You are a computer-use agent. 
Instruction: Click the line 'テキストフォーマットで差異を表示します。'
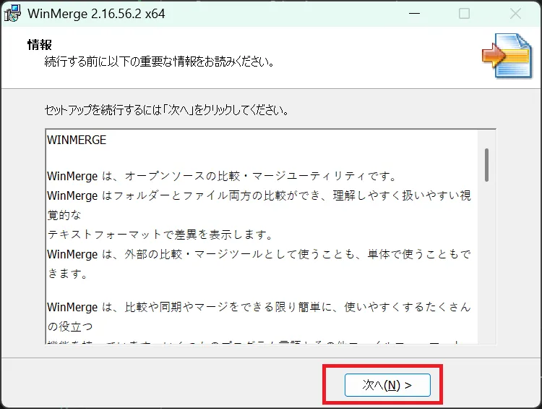pyautogui.click(x=160, y=235)
